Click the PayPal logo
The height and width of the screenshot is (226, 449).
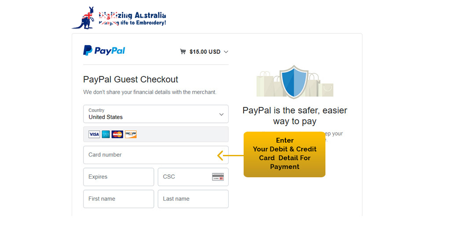tap(104, 51)
